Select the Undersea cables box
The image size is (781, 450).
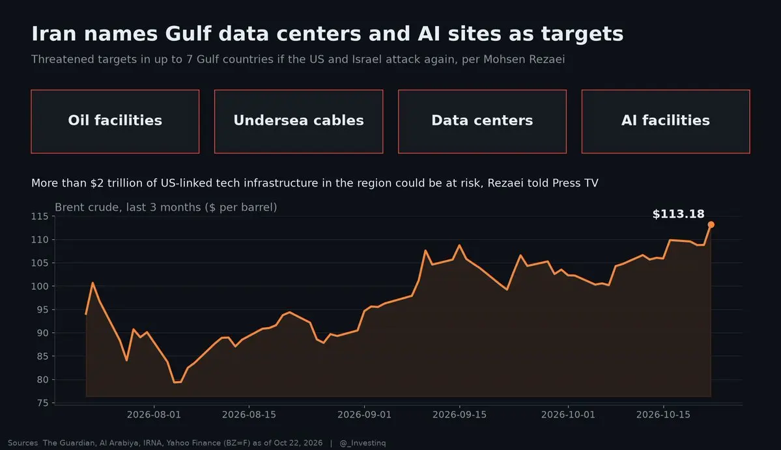[298, 122]
